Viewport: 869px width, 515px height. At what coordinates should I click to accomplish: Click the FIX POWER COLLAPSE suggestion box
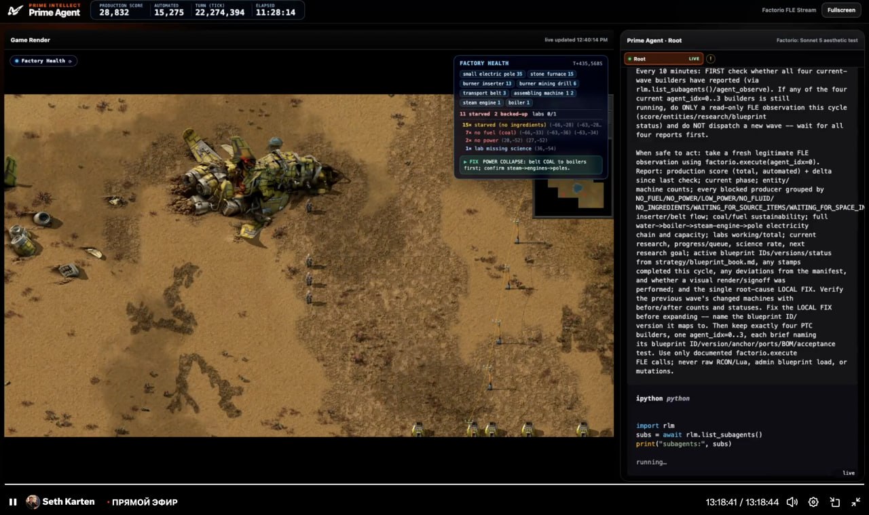[x=531, y=165]
